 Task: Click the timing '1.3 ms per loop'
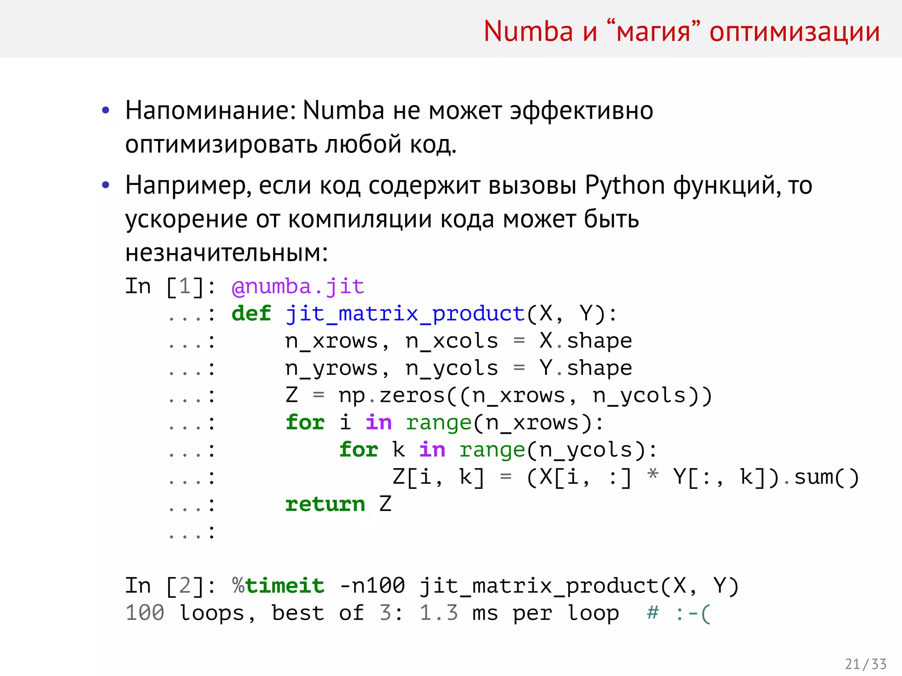[519, 614]
